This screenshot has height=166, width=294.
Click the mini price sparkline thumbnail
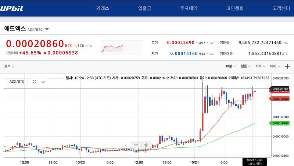tap(122, 48)
